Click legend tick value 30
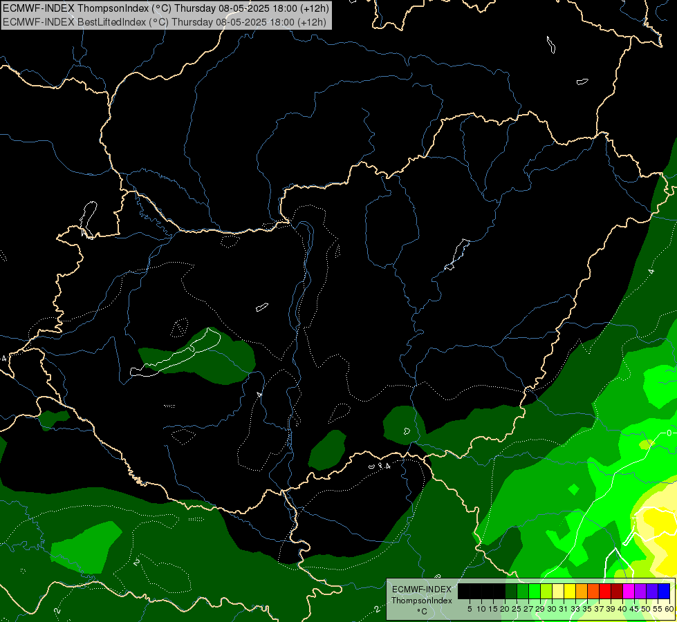The image size is (677, 622). (x=553, y=609)
